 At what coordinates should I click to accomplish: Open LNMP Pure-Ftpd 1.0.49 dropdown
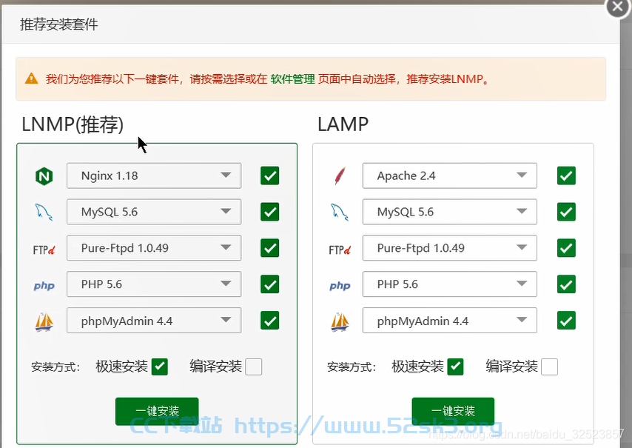pyautogui.click(x=154, y=248)
